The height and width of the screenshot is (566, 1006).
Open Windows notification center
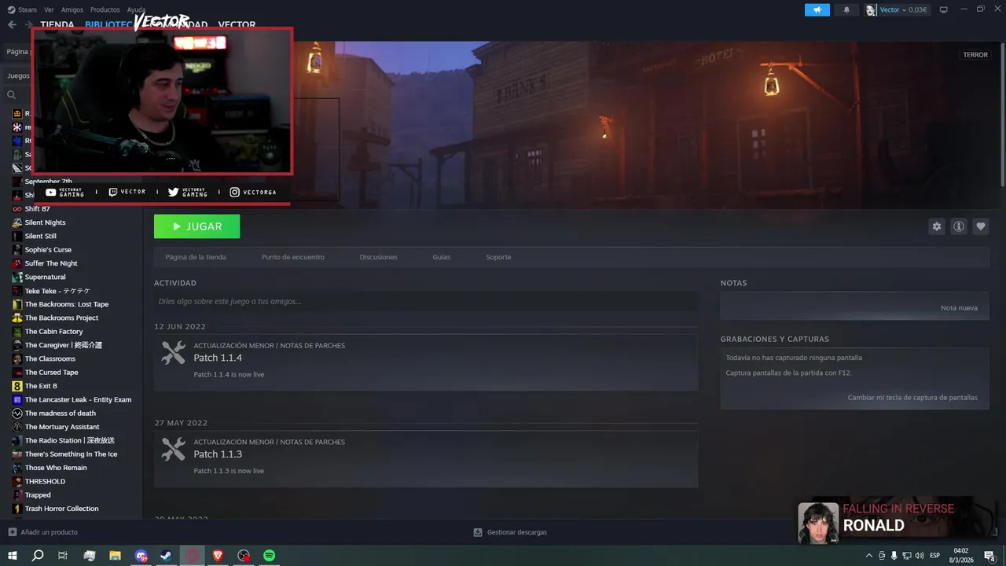[x=989, y=555]
